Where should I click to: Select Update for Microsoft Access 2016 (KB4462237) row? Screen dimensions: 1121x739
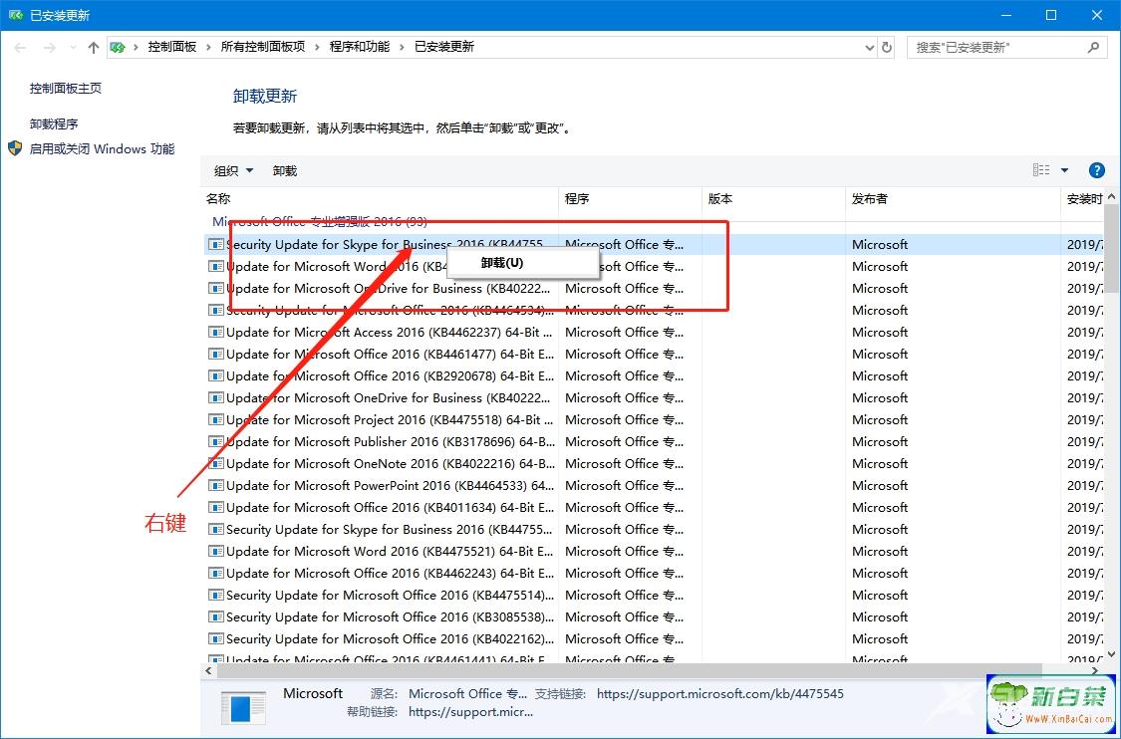pyautogui.click(x=653, y=332)
